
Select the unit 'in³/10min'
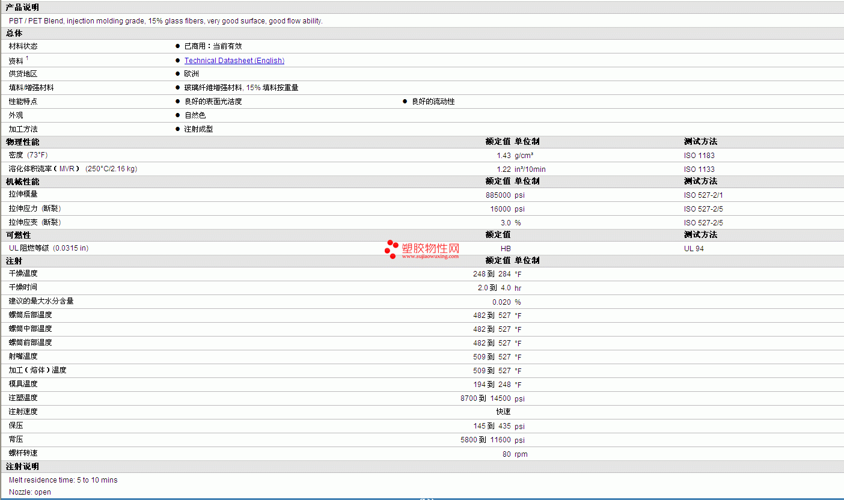pyautogui.click(x=530, y=169)
